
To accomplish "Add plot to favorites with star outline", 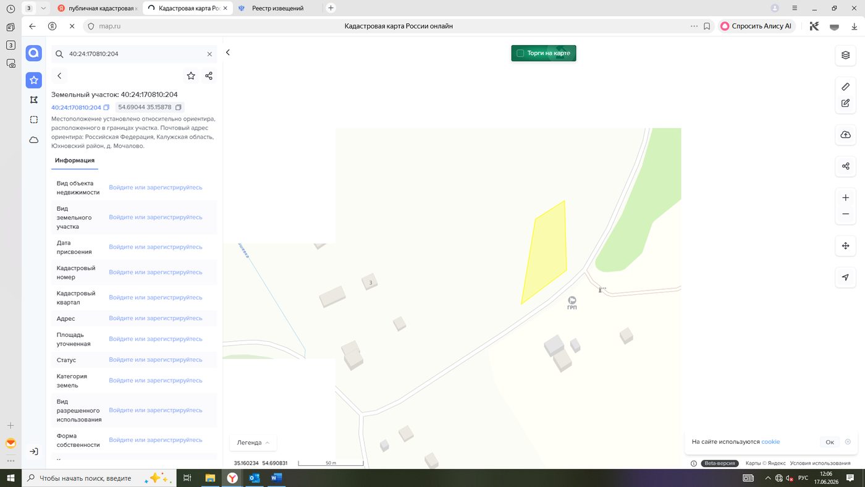I will 191,75.
